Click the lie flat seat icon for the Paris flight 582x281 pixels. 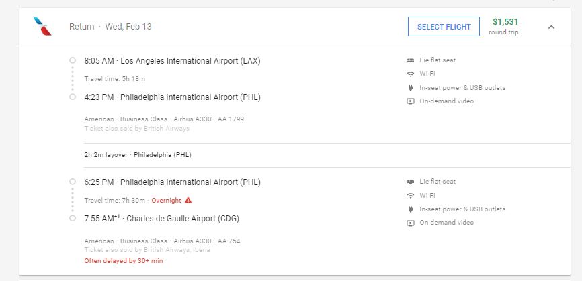411,182
